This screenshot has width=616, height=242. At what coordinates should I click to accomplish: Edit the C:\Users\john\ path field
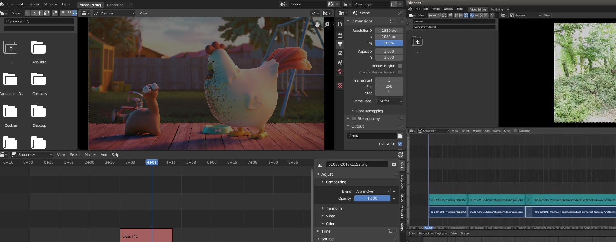pos(39,21)
